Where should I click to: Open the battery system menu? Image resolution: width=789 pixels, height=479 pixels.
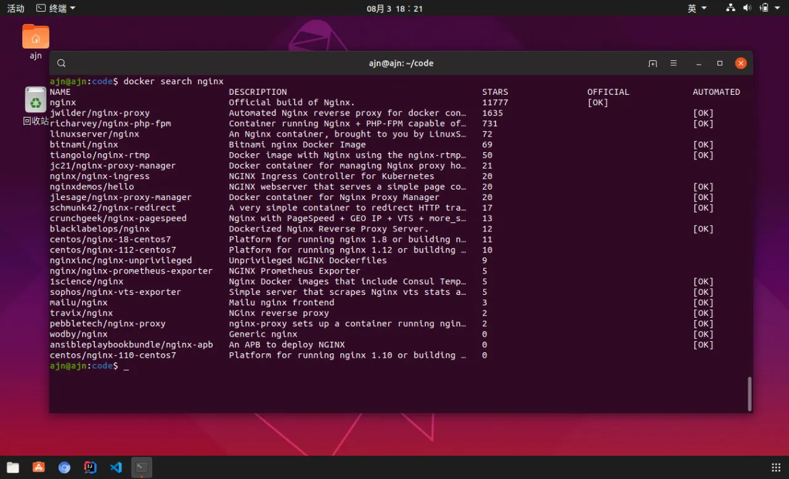tap(769, 8)
